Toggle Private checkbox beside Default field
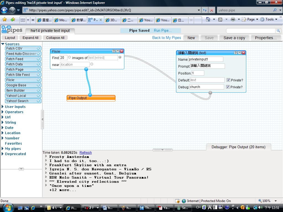Image resolution: width=283 pixels, height=212 pixels. [228, 80]
